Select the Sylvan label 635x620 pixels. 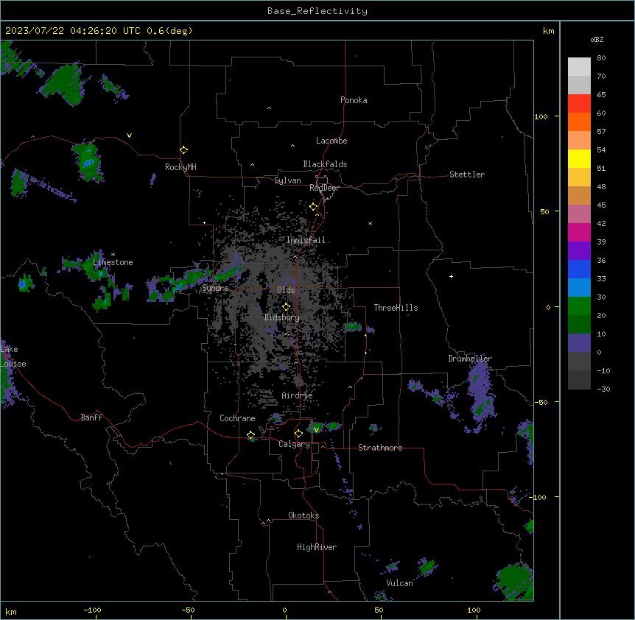(287, 180)
